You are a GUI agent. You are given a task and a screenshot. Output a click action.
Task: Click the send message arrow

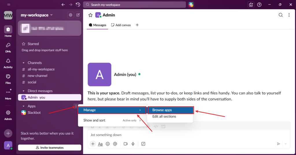(x=278, y=144)
